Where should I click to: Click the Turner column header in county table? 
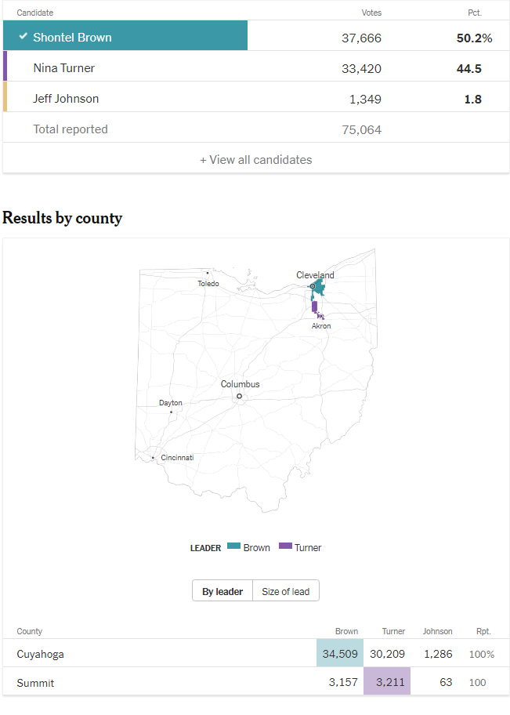pyautogui.click(x=393, y=632)
